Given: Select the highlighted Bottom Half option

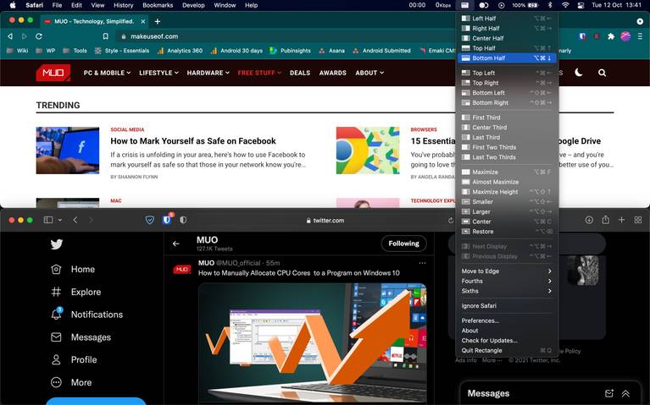Looking at the screenshot, I should pyautogui.click(x=507, y=57).
